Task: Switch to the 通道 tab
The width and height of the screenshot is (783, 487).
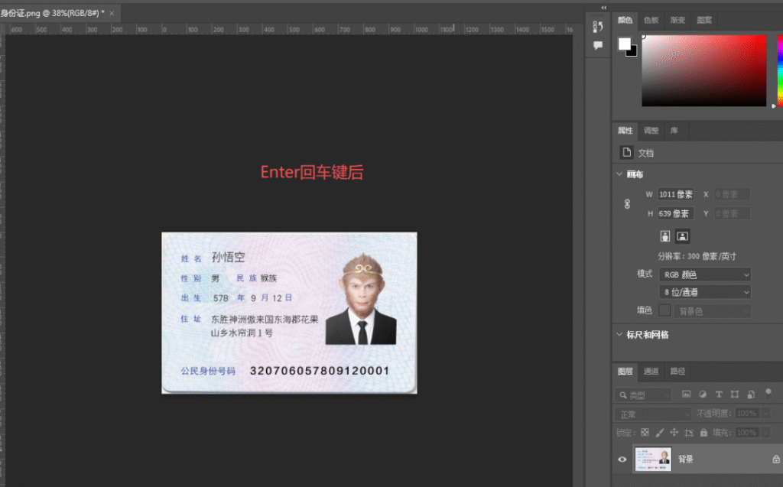Action: (x=651, y=371)
